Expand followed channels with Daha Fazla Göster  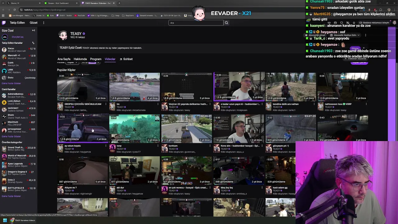point(11,83)
